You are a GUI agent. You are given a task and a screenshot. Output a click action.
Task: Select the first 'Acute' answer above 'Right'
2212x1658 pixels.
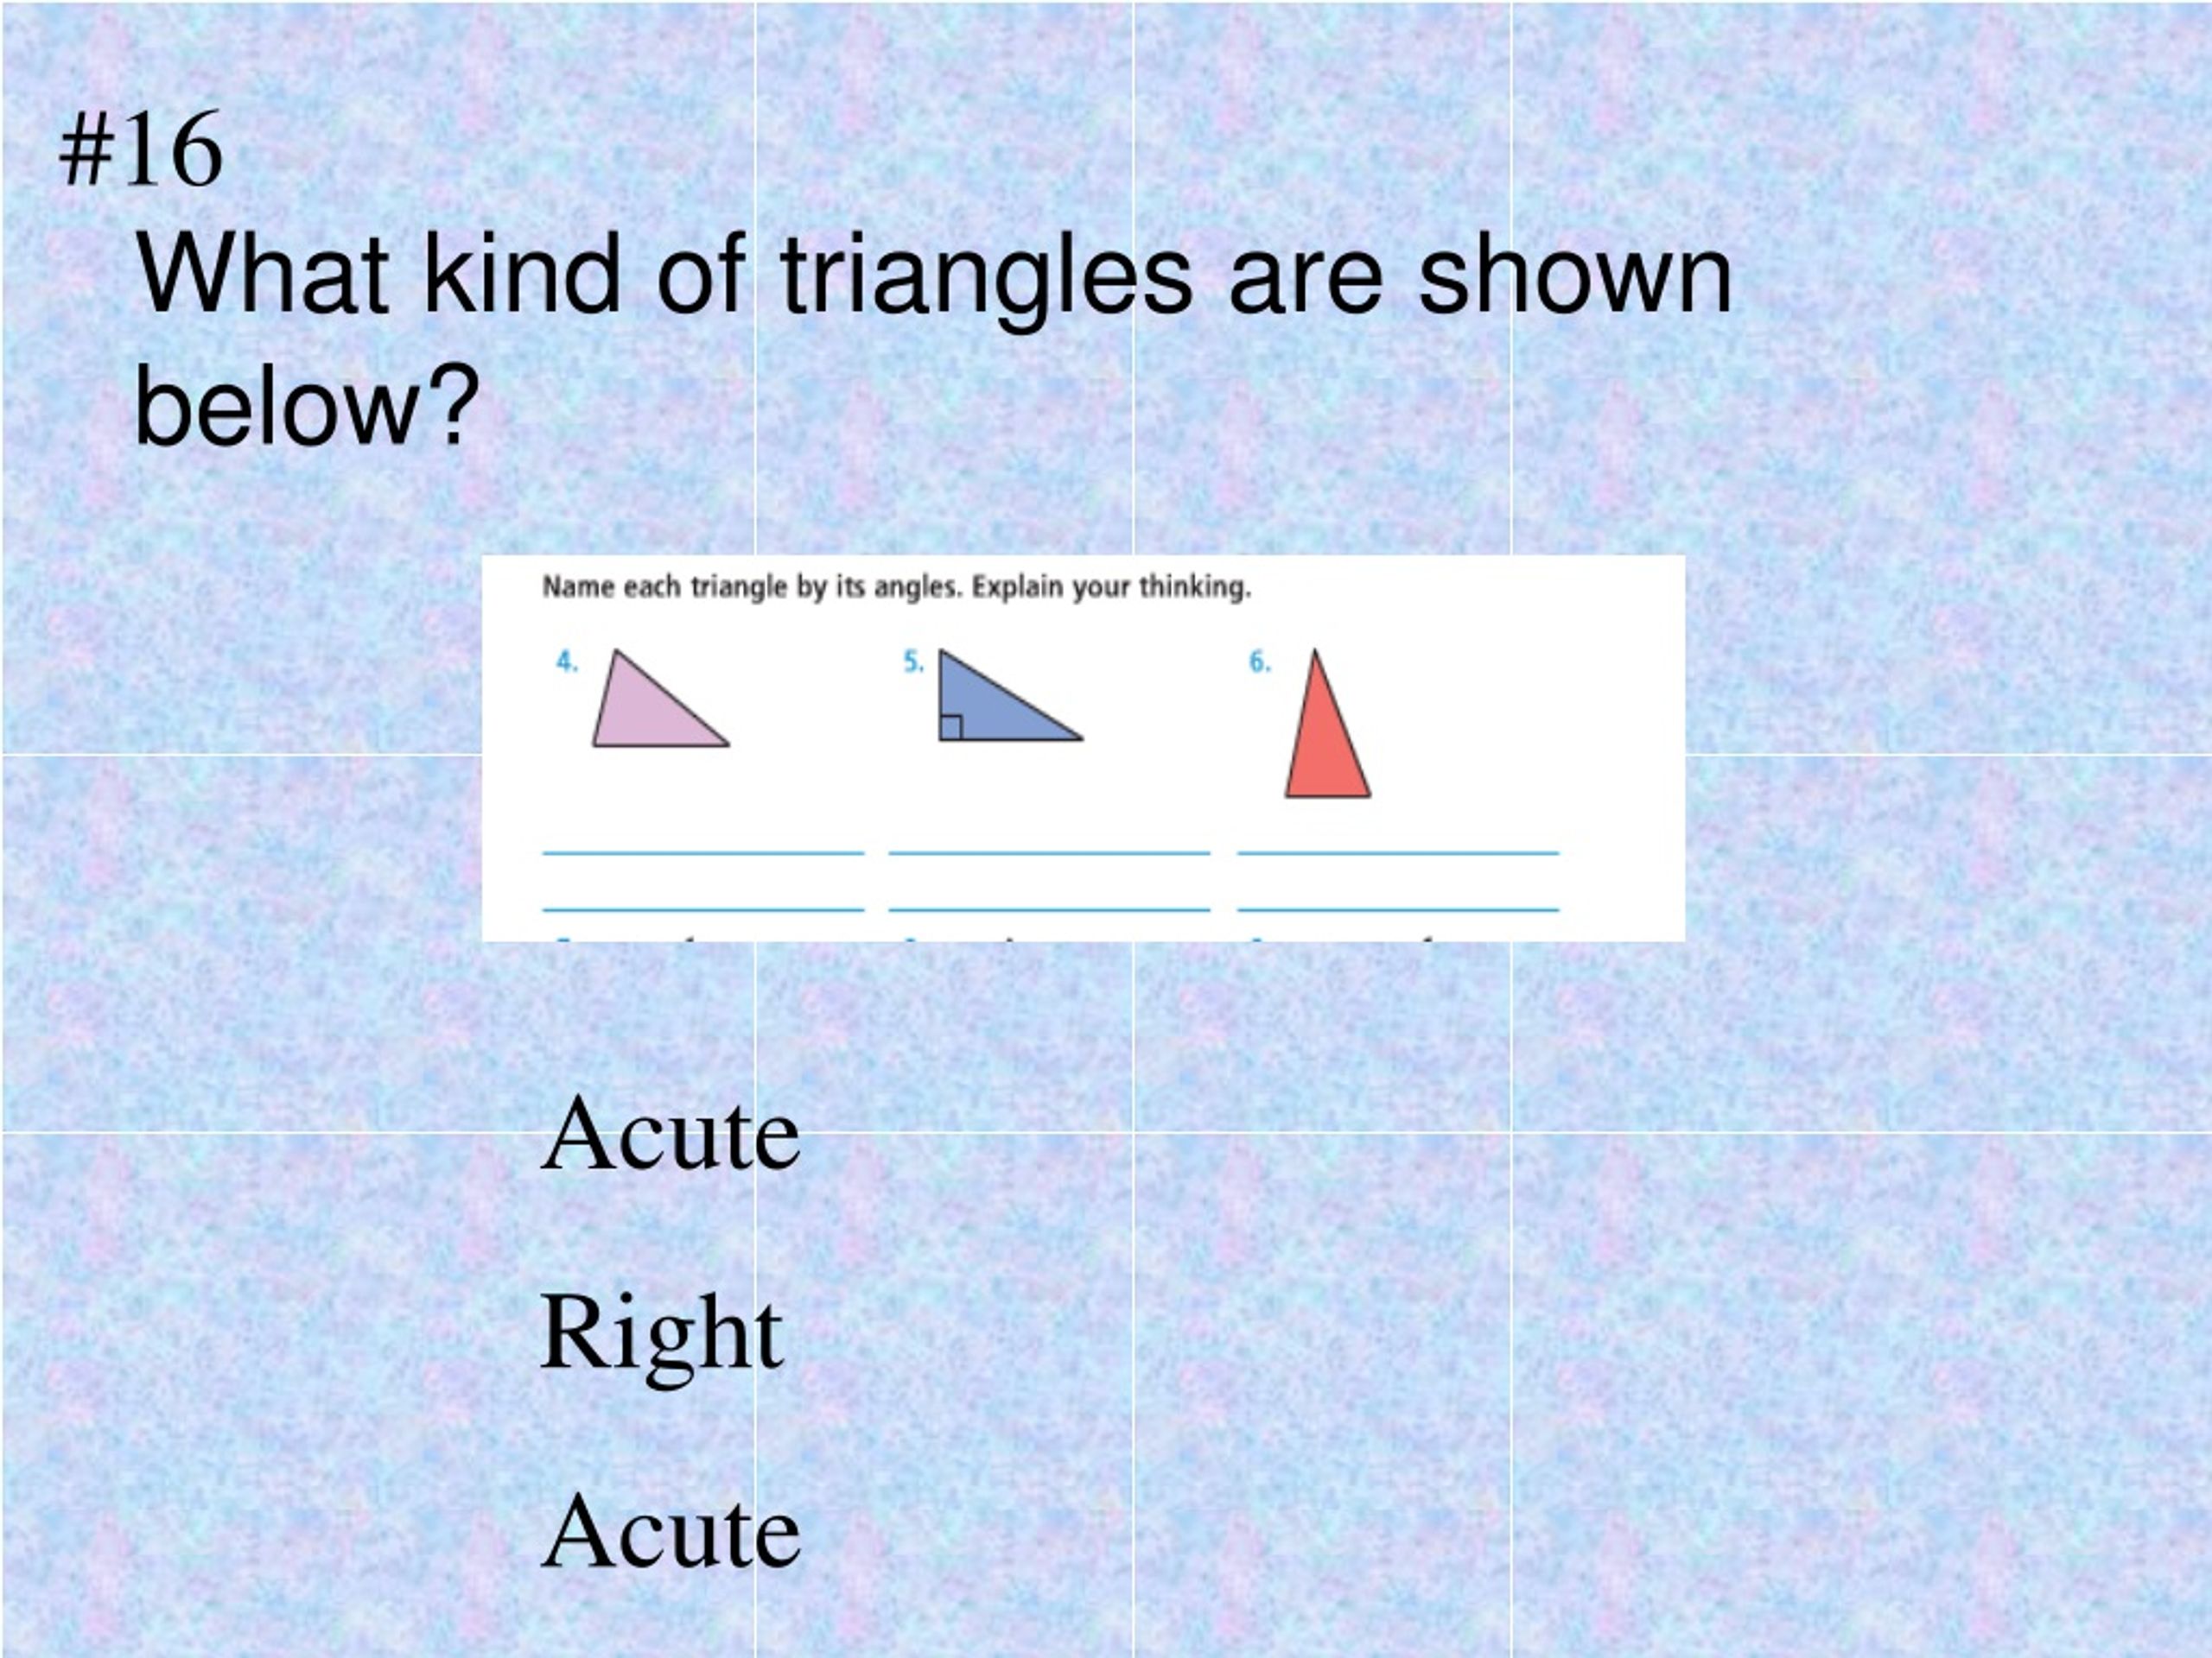tap(670, 1135)
